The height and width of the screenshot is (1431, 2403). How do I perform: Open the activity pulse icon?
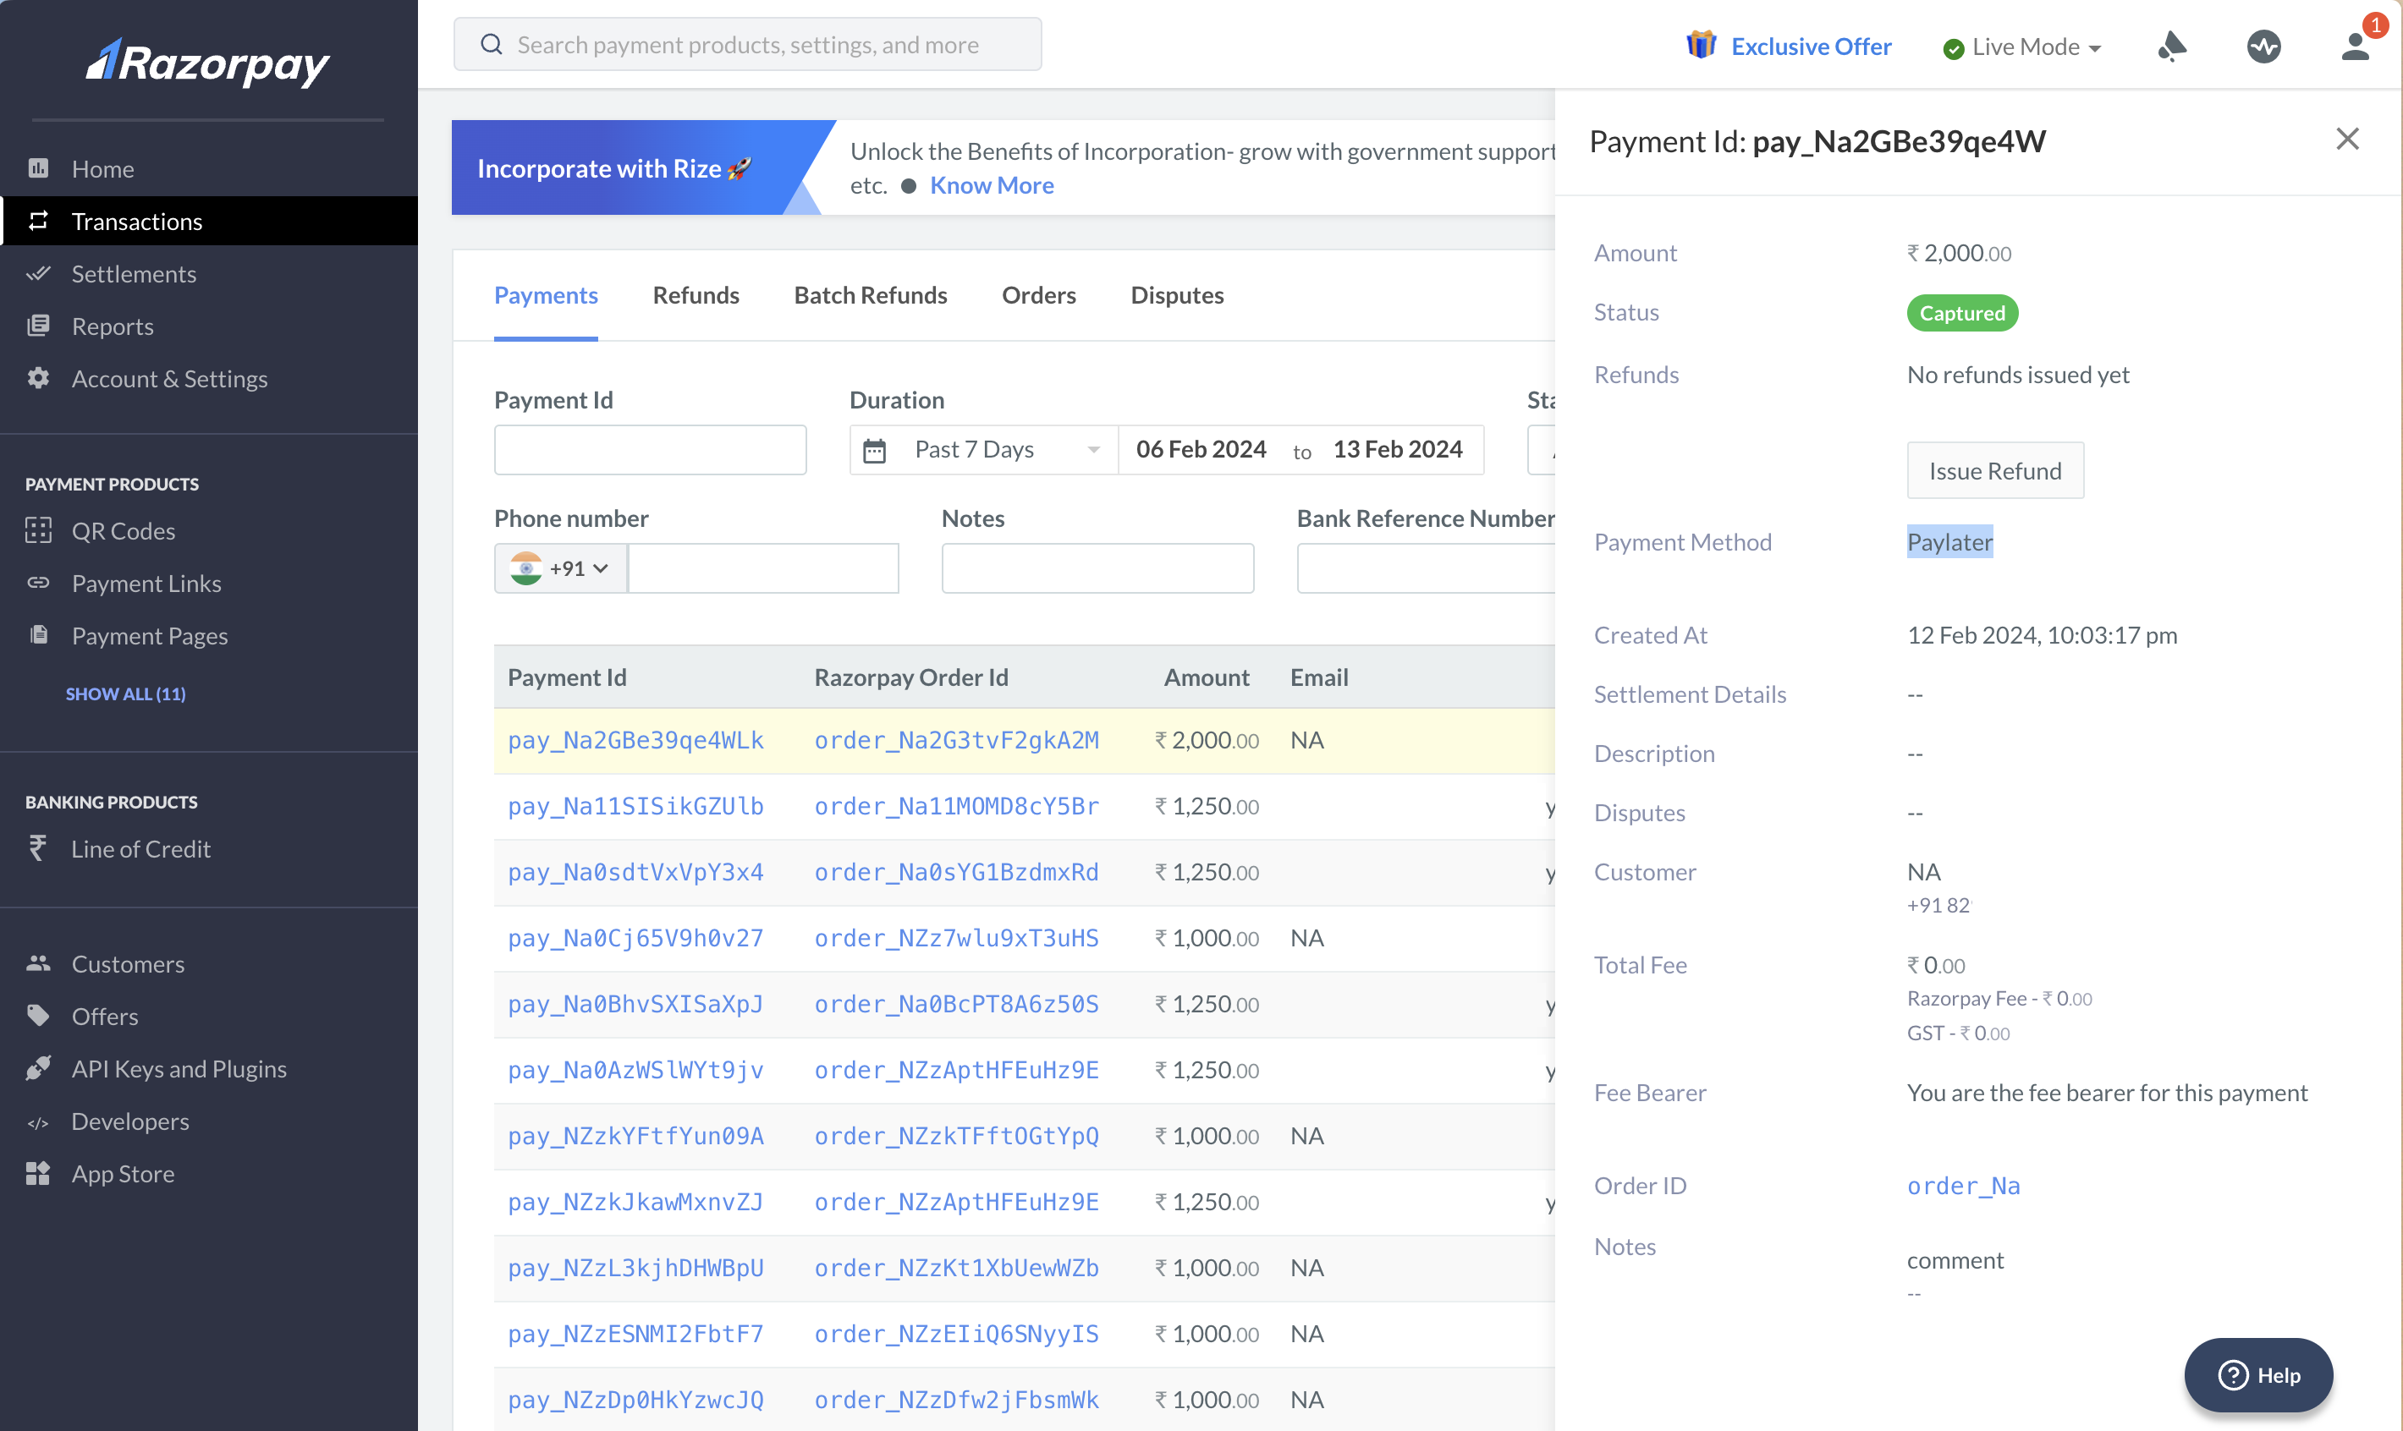coord(2263,46)
